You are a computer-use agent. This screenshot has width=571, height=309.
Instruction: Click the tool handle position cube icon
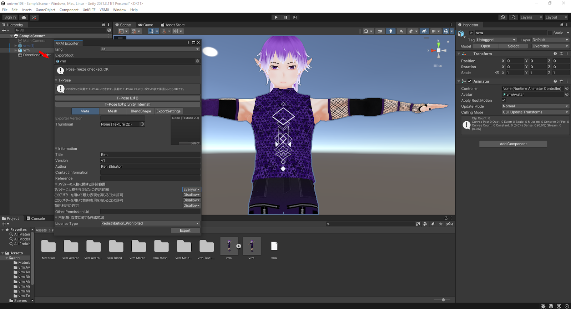coord(134,31)
